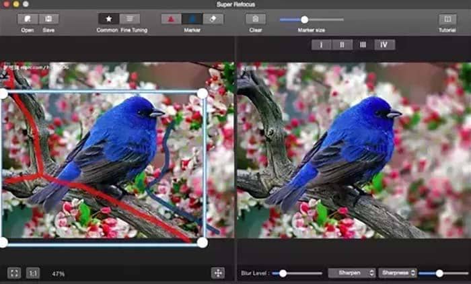The height and width of the screenshot is (284, 471).
Task: Choose preset IV
Action: 384,45
